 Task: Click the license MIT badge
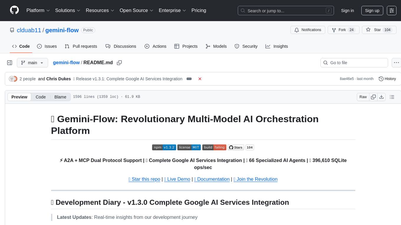point(189,147)
